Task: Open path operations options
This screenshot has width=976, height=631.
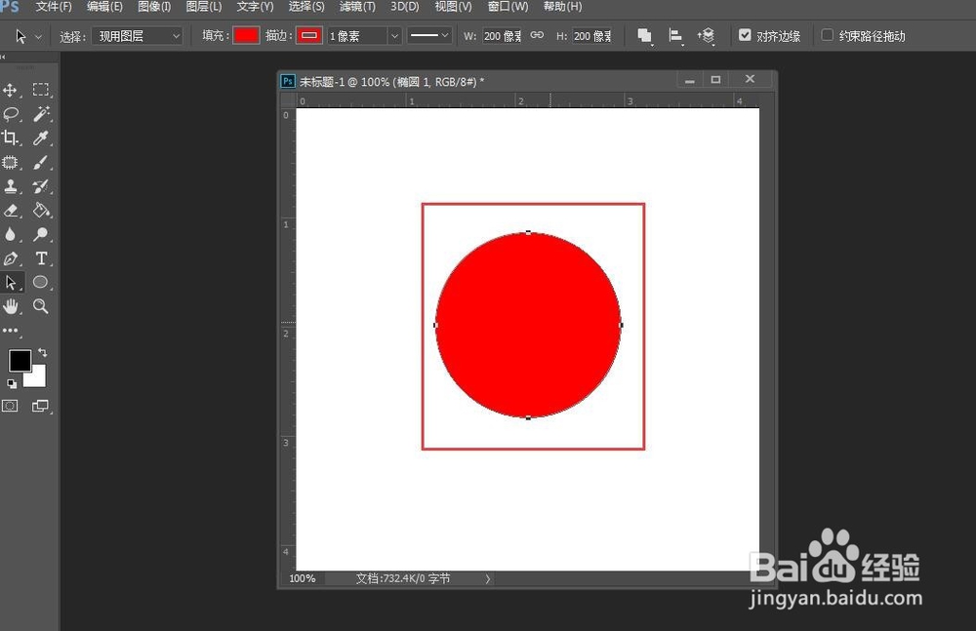Action: (645, 36)
